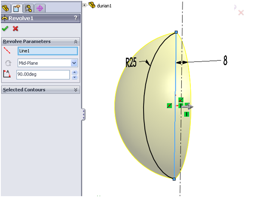Click the 90.00deg angle field

point(43,74)
